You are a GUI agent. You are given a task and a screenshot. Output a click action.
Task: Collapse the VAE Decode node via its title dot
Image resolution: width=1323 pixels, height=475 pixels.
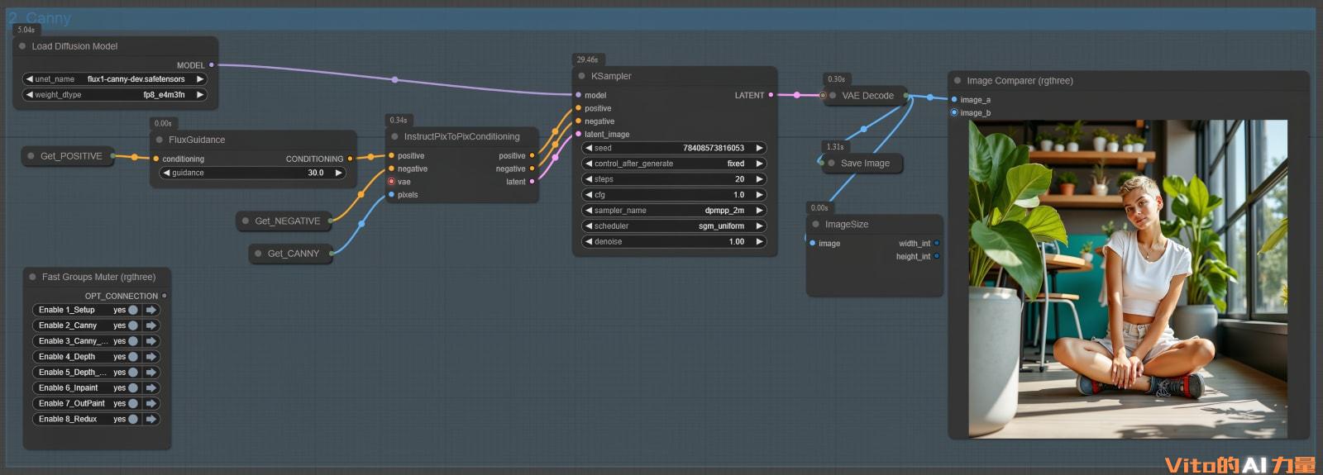pos(833,95)
